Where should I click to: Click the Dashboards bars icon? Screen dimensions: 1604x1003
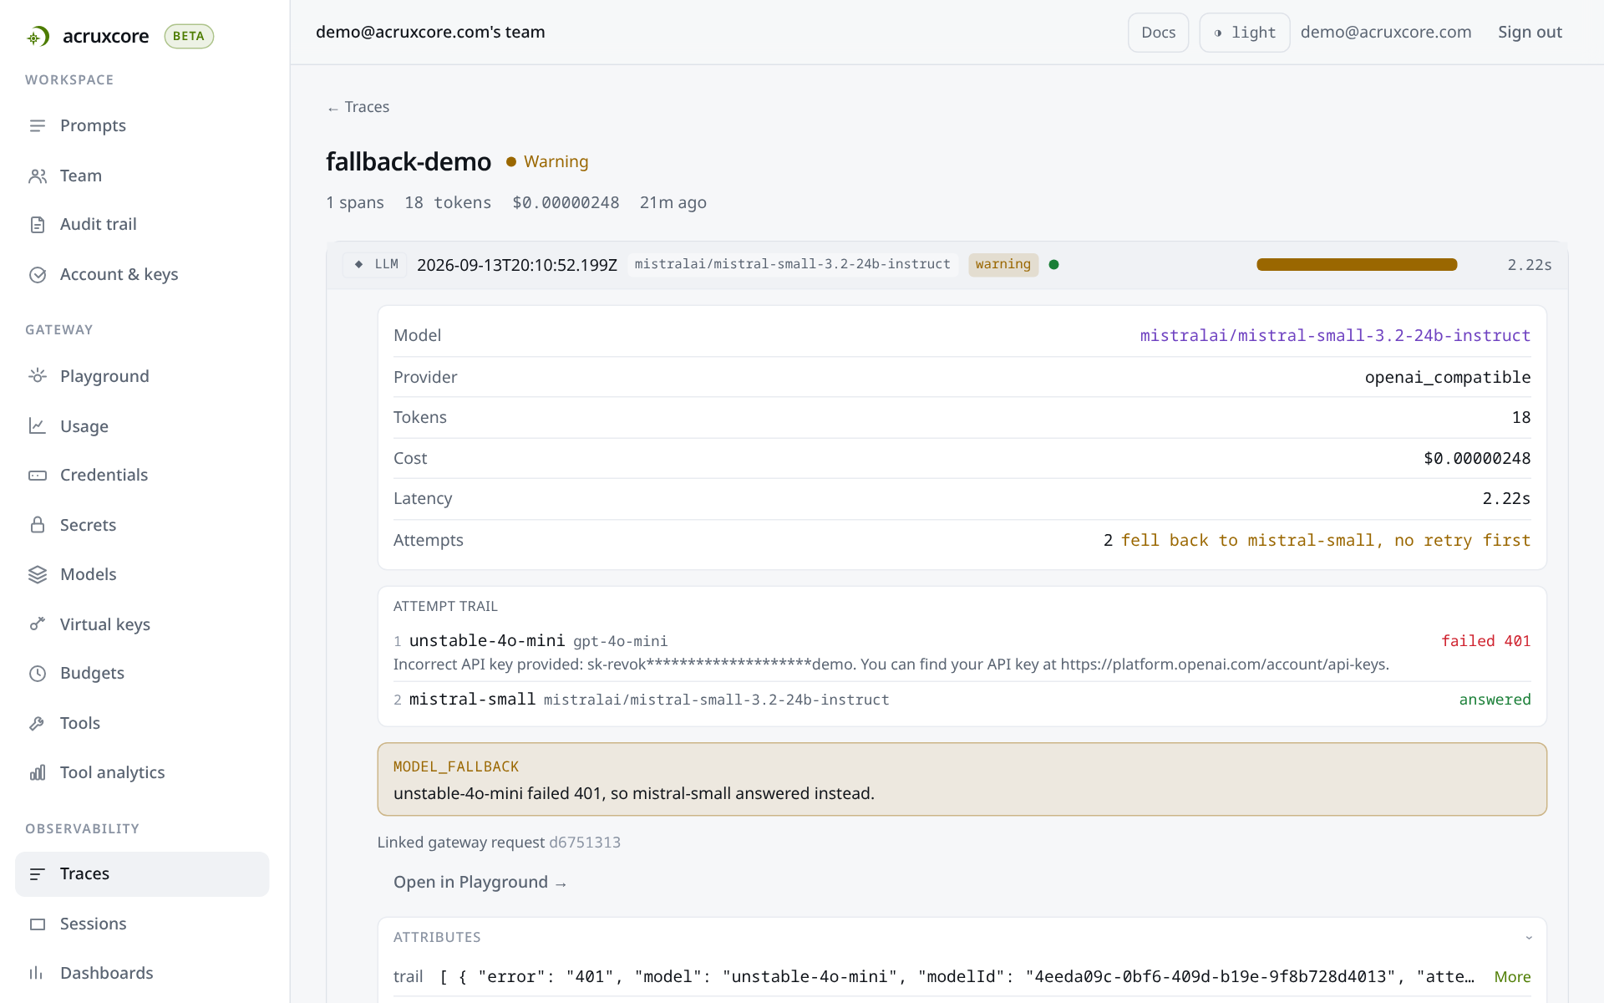(38, 973)
